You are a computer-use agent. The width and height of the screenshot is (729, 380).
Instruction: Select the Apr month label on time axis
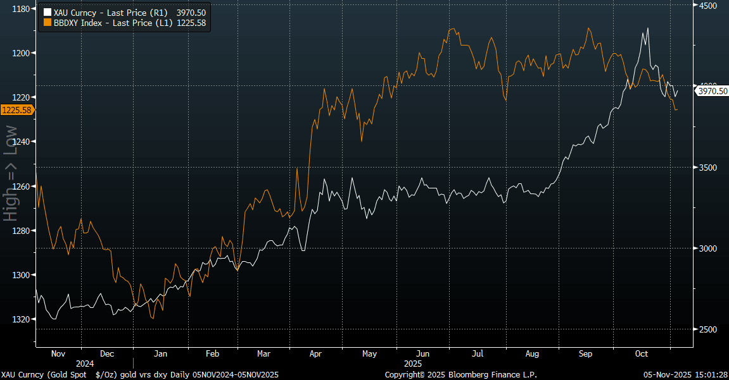pyautogui.click(x=315, y=354)
